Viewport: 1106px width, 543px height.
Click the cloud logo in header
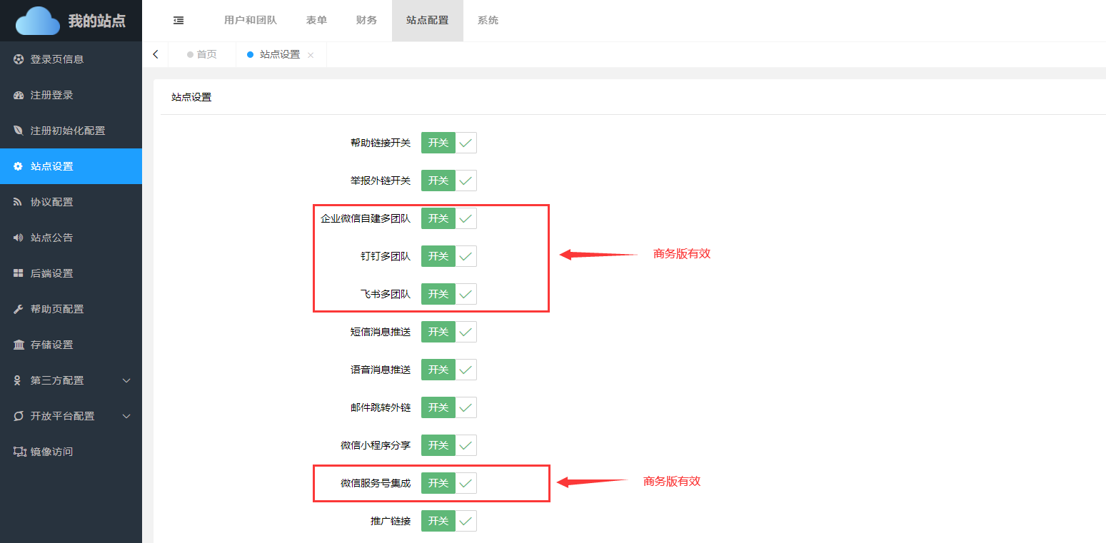click(x=38, y=21)
